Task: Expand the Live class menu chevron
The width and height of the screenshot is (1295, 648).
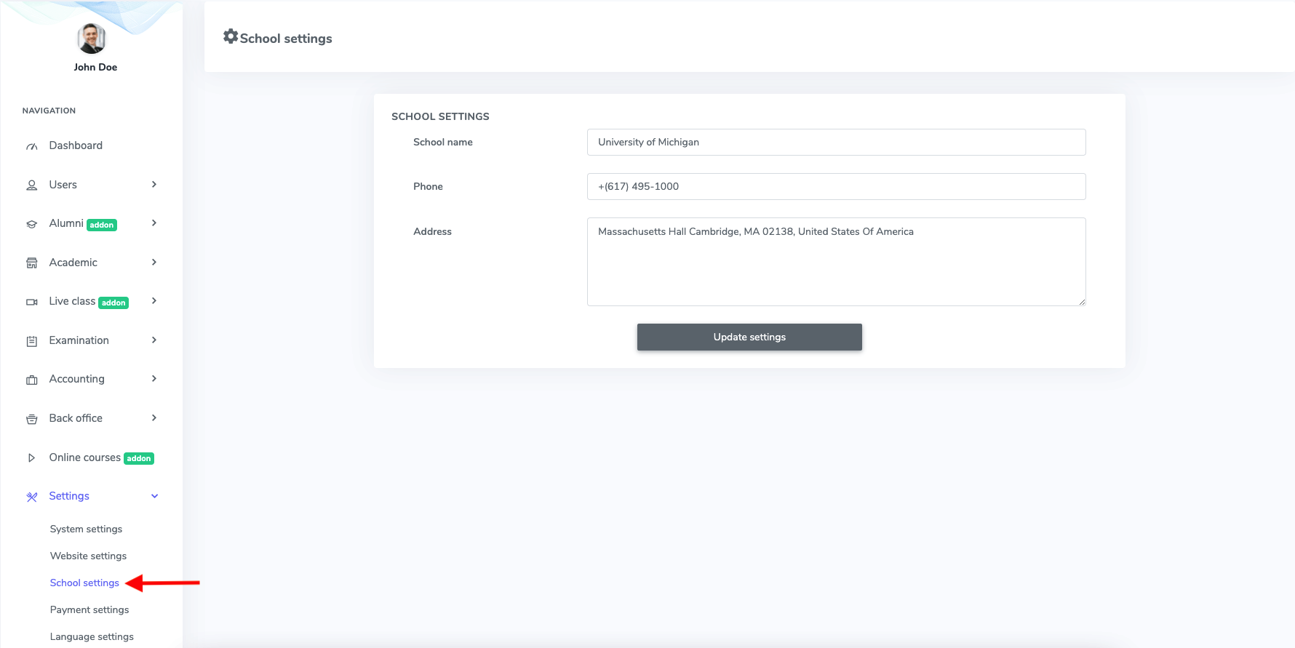Action: point(154,301)
